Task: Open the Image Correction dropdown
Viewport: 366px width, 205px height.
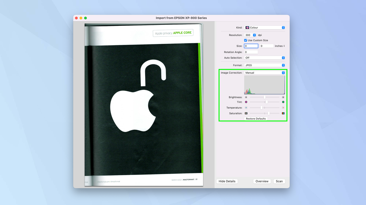Action: click(264, 73)
